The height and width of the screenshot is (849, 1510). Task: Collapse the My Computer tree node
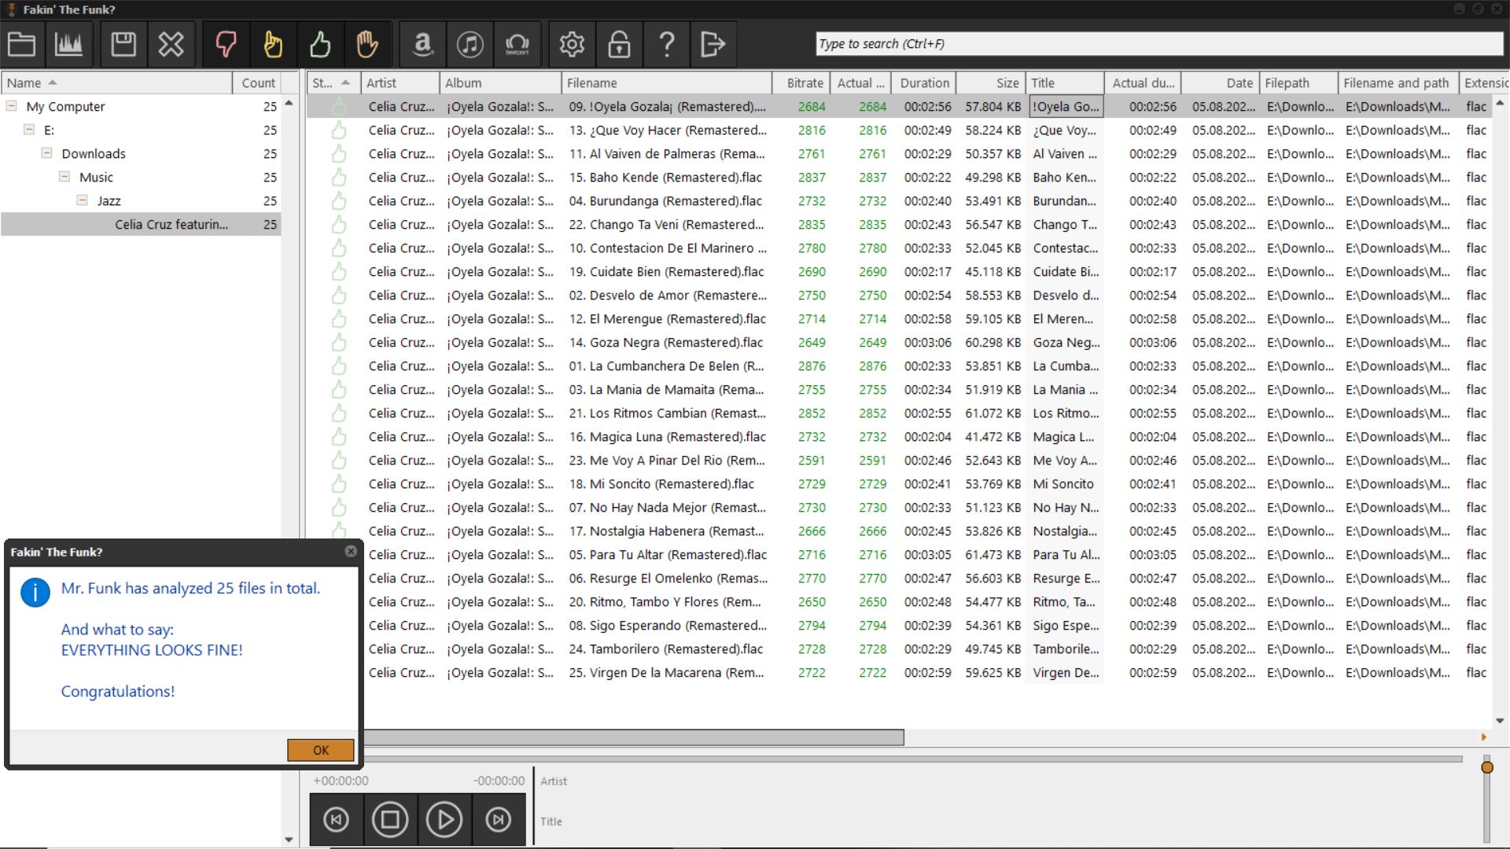pos(12,106)
